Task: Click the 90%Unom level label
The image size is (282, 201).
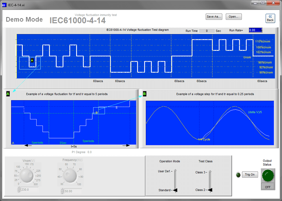Action: (x=266, y=72)
